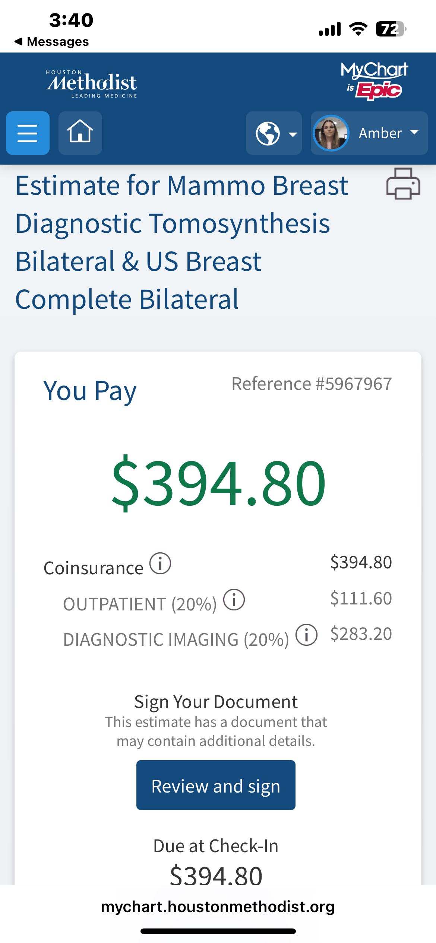This screenshot has width=436, height=943.
Task: Tap Amber's profile photo
Action: point(331,133)
